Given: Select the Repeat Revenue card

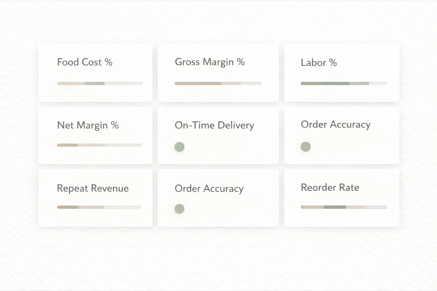Looking at the screenshot, I should click(x=96, y=198).
